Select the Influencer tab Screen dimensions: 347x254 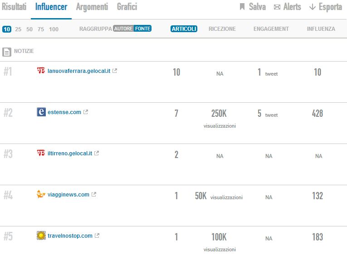(x=51, y=7)
